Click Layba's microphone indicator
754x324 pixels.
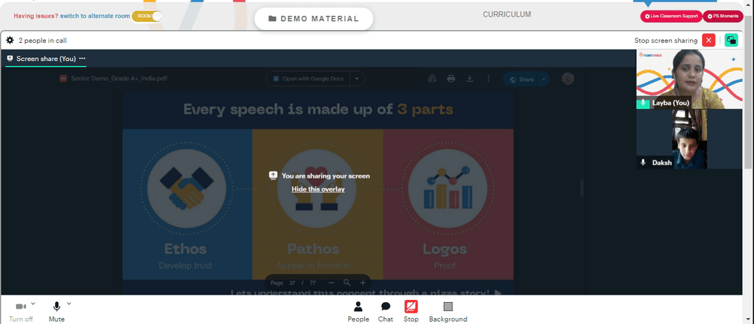[643, 103]
